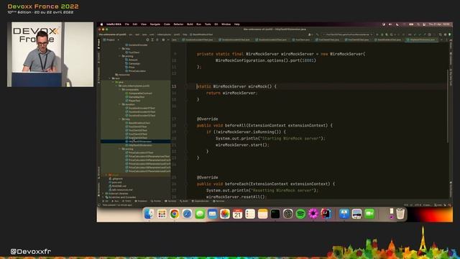Screen dimensions: 460x259
Task: Select PriceCalculator class in Project tree
Action: tap(136, 71)
